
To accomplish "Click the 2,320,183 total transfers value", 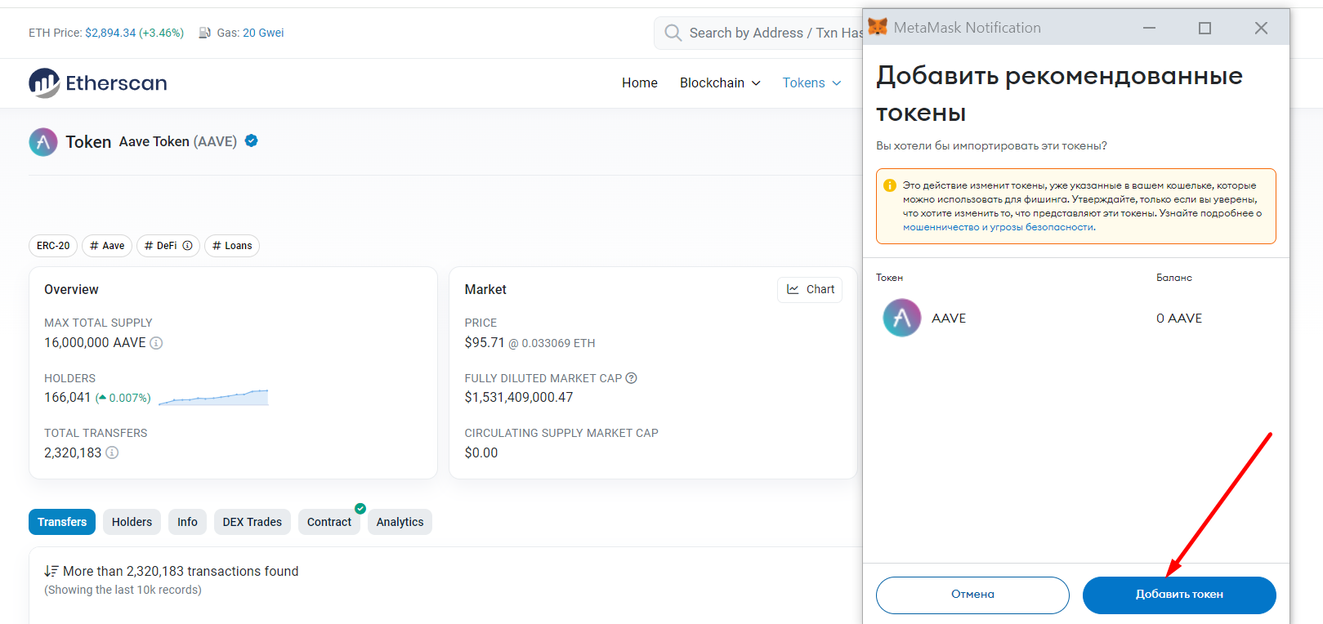I will [73, 452].
